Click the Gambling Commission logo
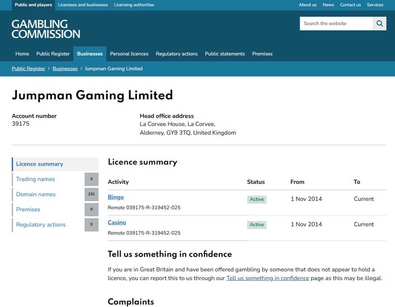The image size is (395, 307). (46, 29)
